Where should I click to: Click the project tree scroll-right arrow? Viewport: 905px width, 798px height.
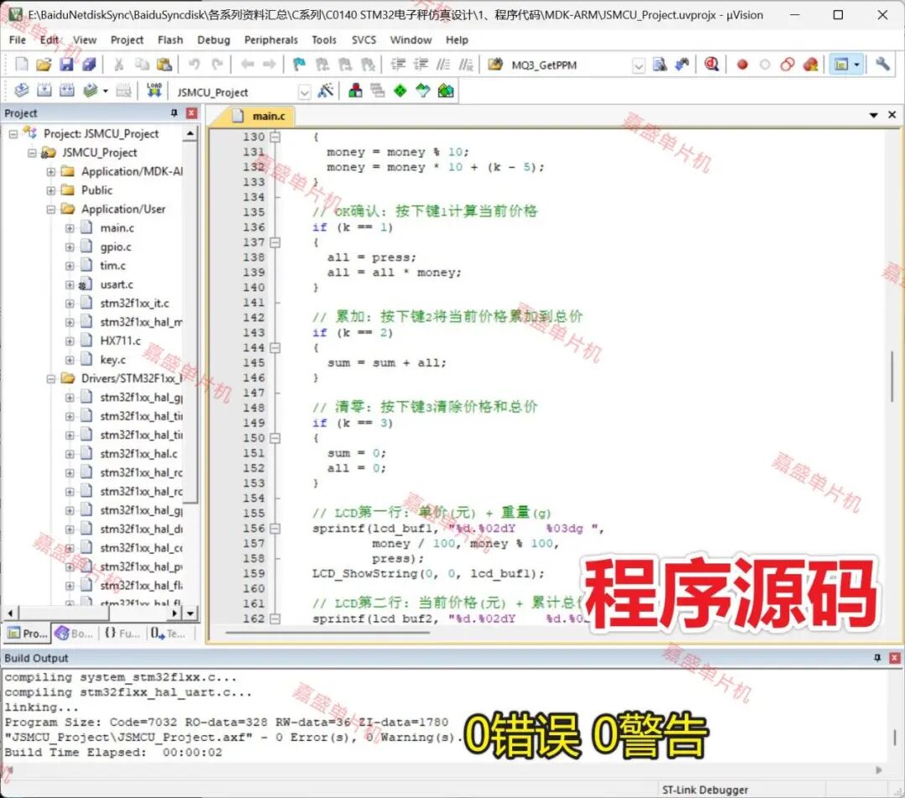[x=175, y=613]
